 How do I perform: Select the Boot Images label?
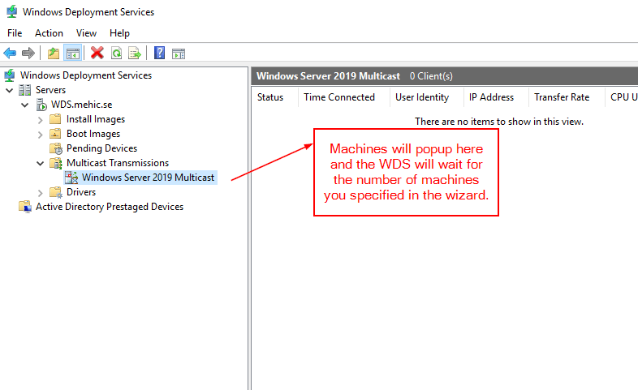(93, 134)
